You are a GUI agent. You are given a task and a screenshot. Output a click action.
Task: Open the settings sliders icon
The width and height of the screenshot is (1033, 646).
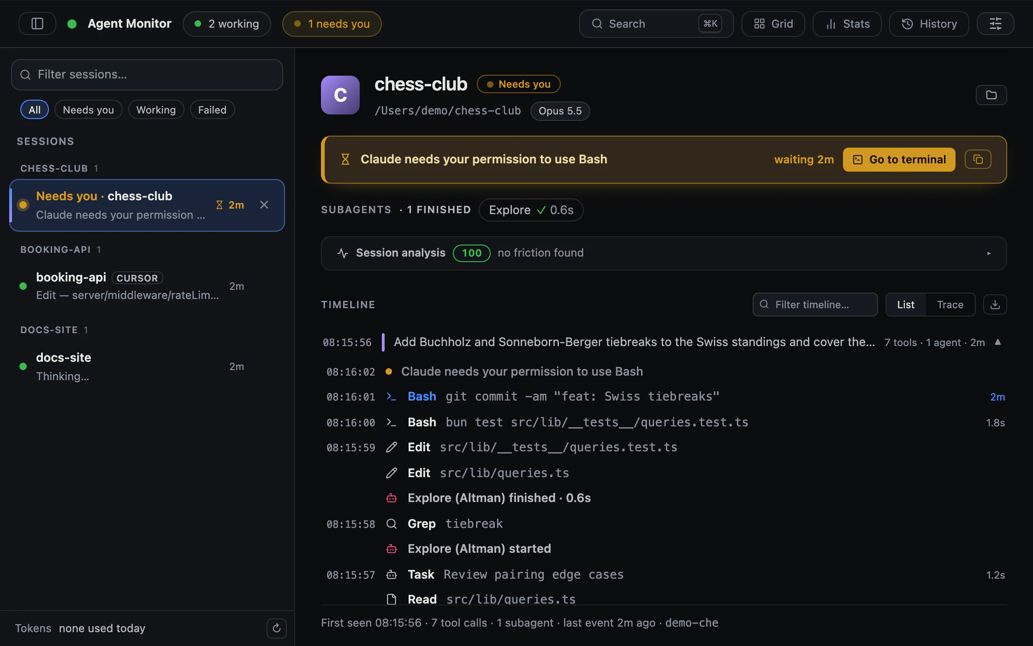[995, 24]
